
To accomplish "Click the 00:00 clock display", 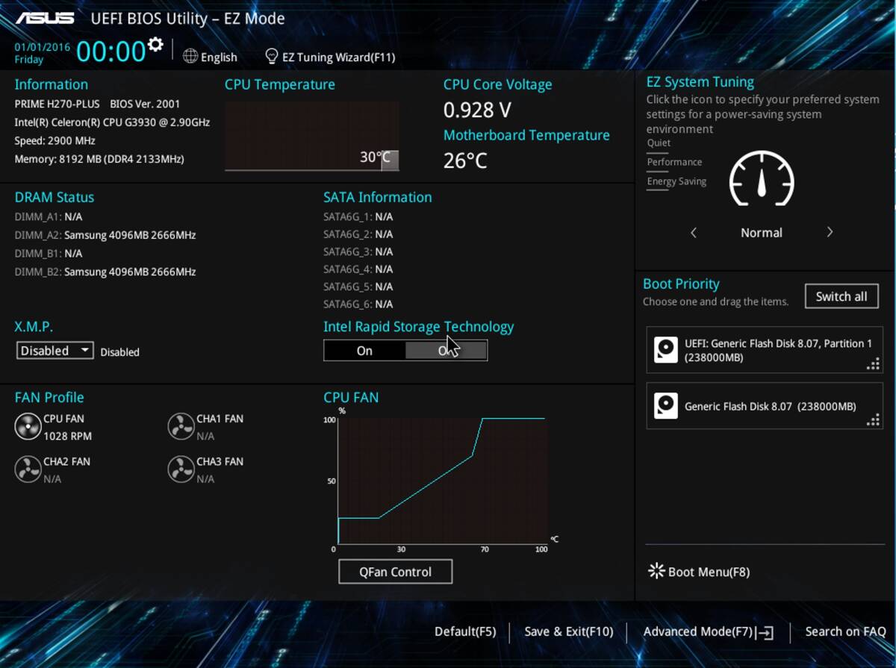I will [x=111, y=51].
